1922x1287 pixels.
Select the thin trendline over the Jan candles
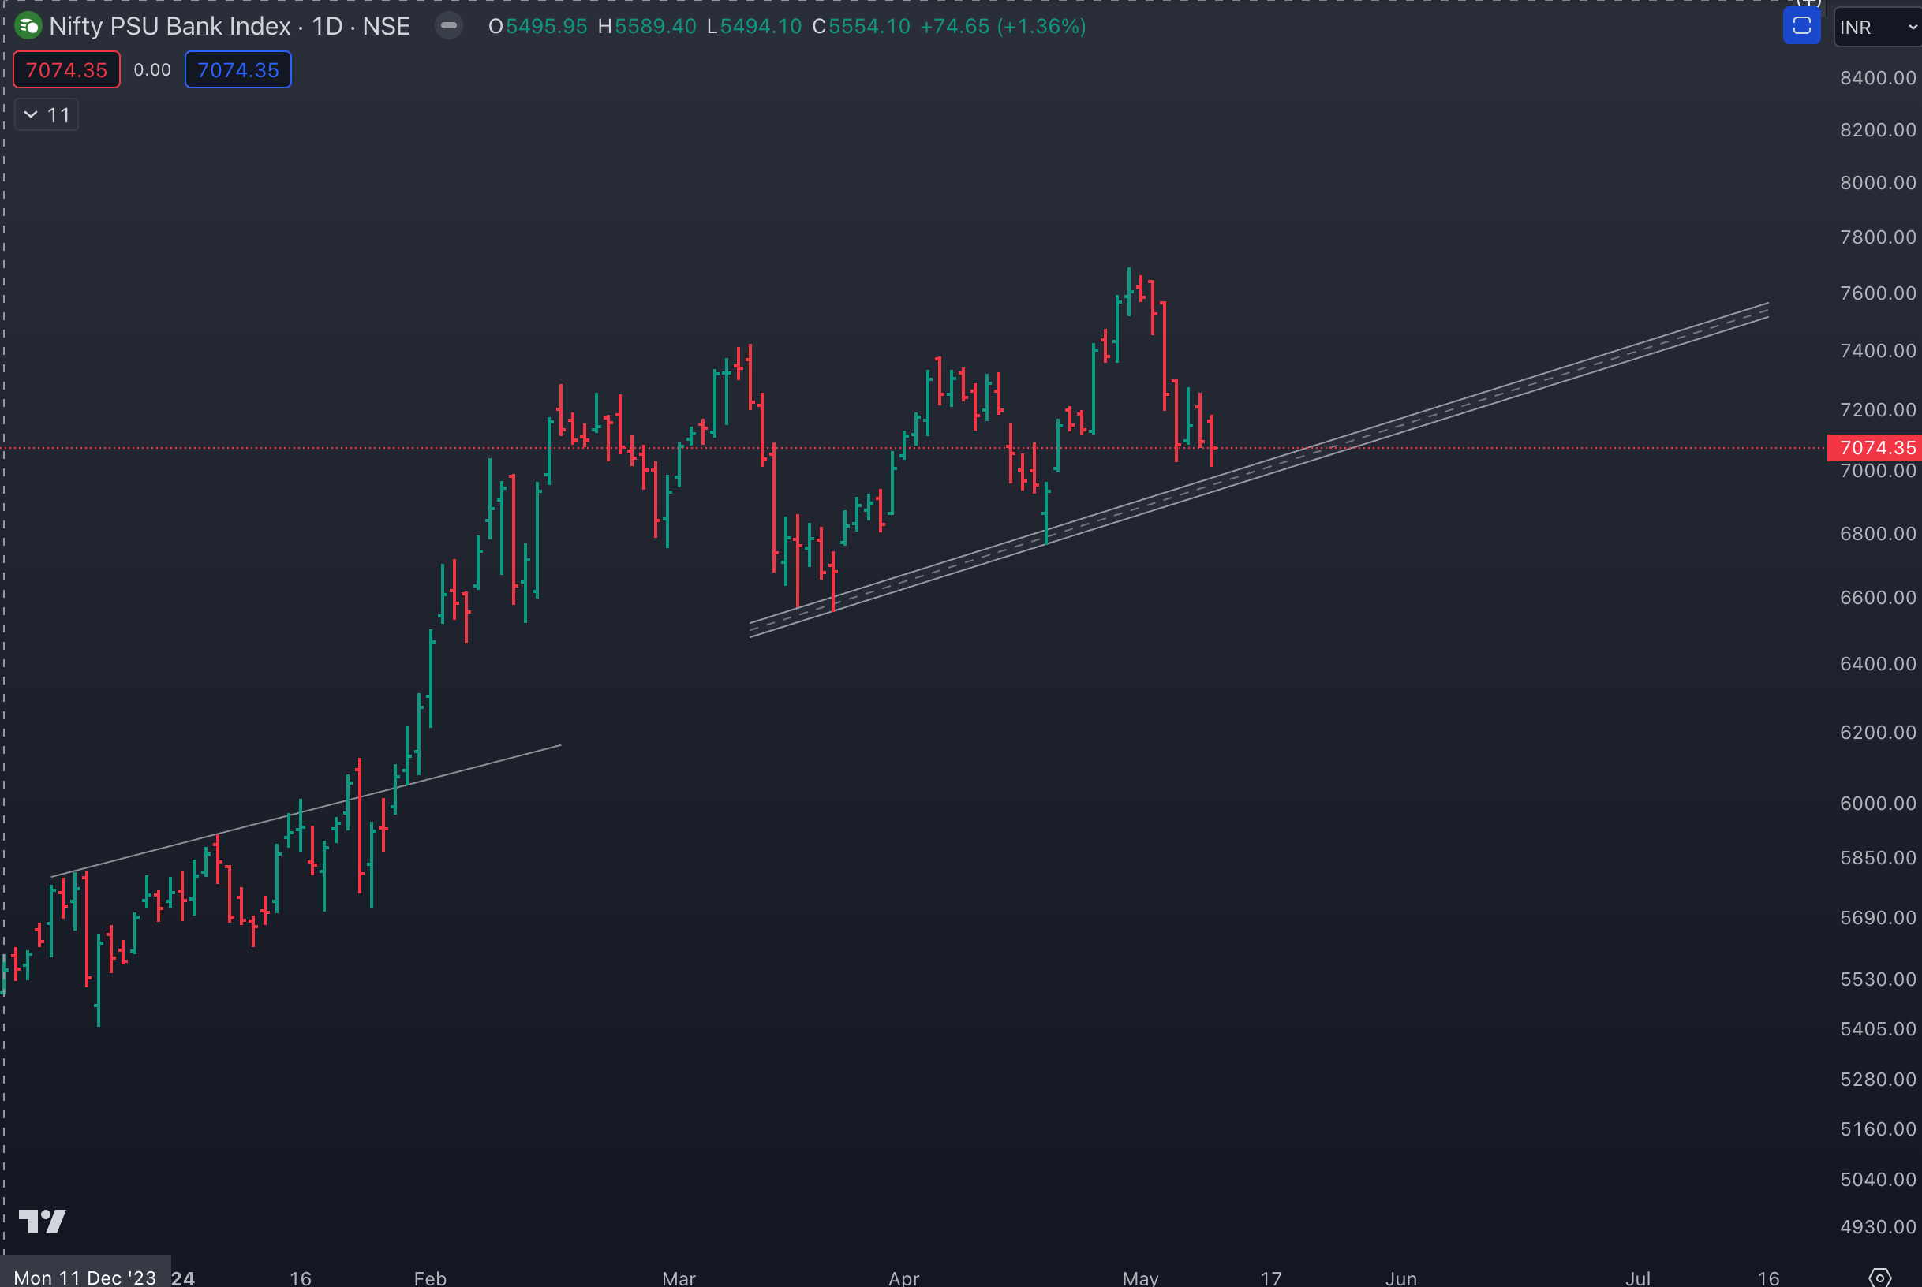(x=305, y=811)
